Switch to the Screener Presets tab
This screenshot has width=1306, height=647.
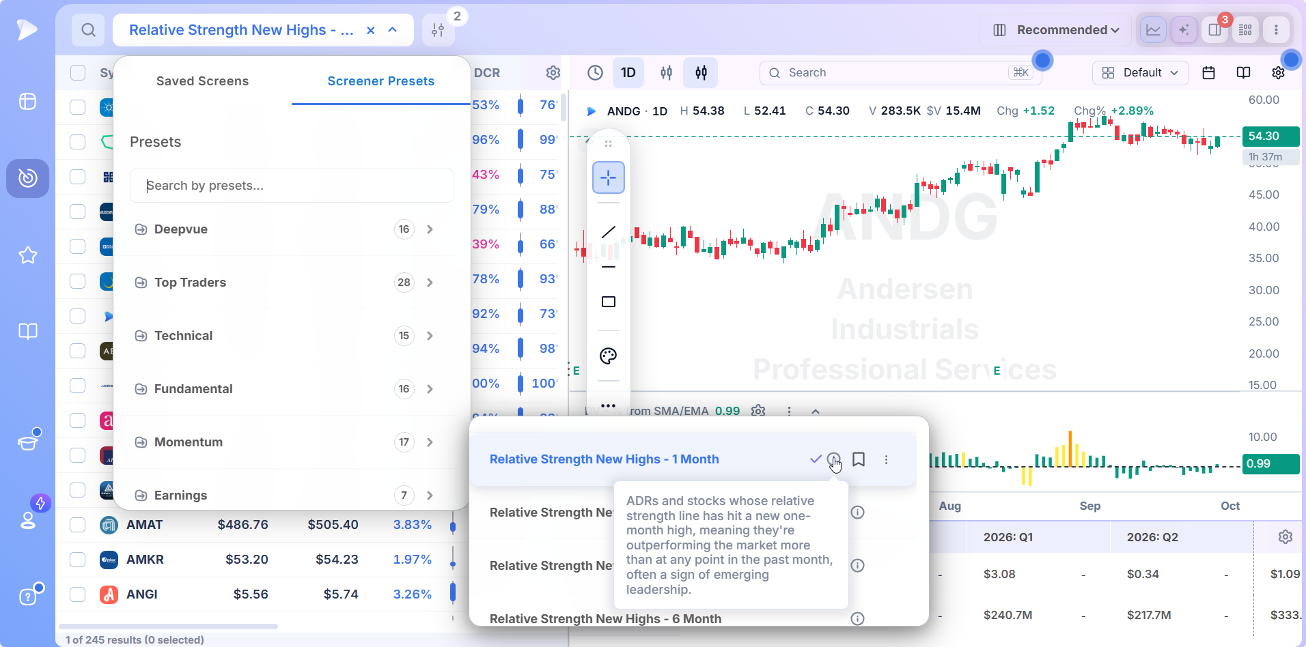pyautogui.click(x=381, y=81)
